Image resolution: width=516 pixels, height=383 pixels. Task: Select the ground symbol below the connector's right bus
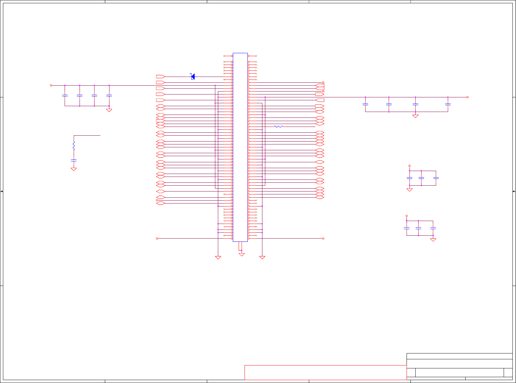pyautogui.click(x=262, y=258)
